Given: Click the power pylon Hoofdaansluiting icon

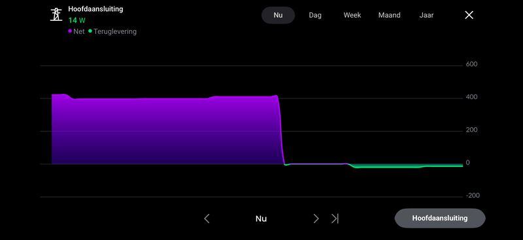Looking at the screenshot, I should (56, 14).
